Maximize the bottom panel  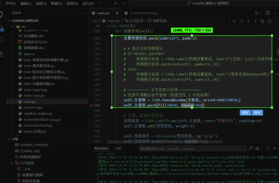[267, 148]
